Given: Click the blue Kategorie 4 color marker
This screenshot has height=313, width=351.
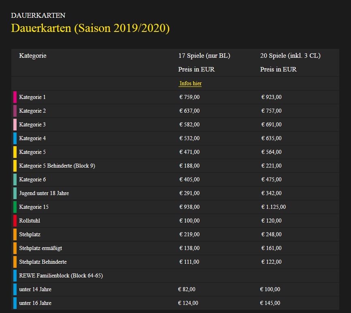Looking at the screenshot, I should click(x=15, y=138).
